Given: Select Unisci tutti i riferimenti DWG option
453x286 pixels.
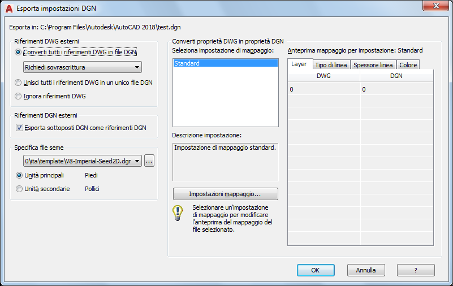Looking at the screenshot, I should pyautogui.click(x=20, y=83).
